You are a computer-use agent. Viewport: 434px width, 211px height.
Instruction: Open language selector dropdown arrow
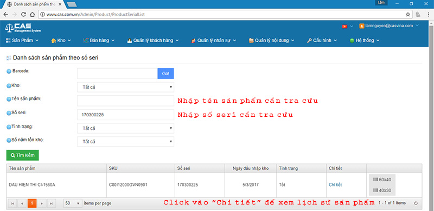pyautogui.click(x=352, y=26)
